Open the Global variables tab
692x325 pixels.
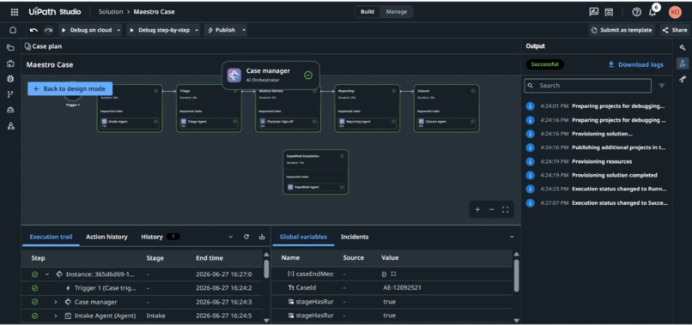pos(303,237)
